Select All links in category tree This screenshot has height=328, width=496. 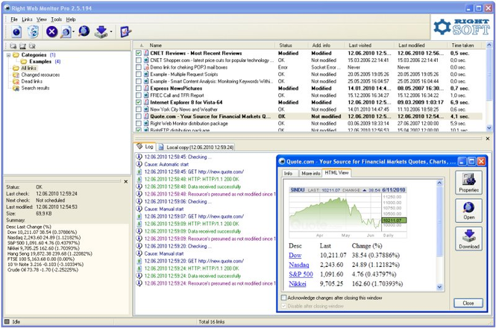(x=29, y=69)
